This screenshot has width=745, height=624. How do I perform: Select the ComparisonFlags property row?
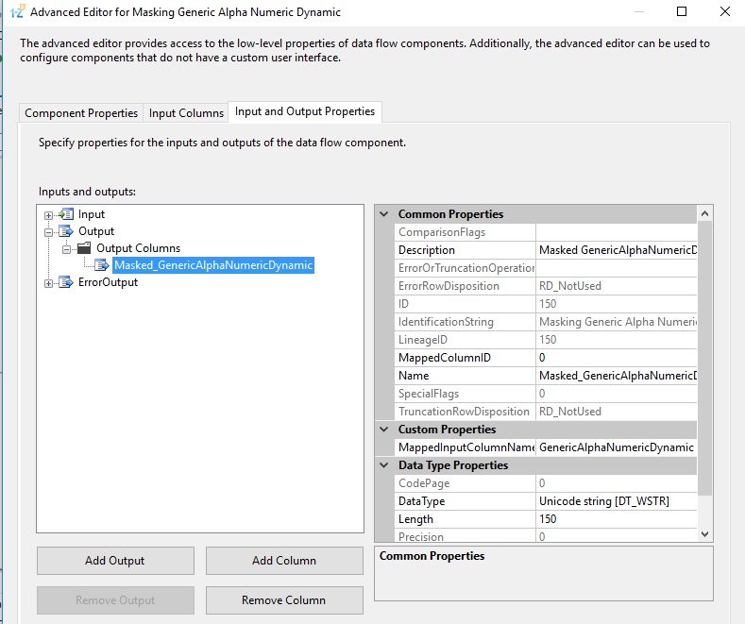tap(546, 232)
